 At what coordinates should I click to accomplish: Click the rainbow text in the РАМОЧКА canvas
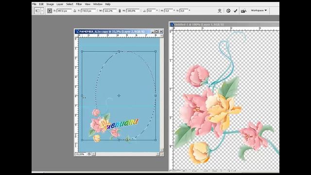(123, 123)
